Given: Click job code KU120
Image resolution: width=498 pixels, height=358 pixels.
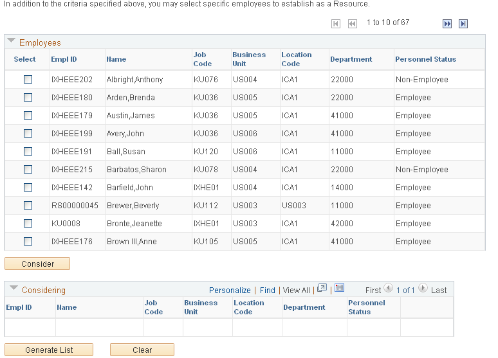Looking at the screenshot, I should click(x=206, y=152).
